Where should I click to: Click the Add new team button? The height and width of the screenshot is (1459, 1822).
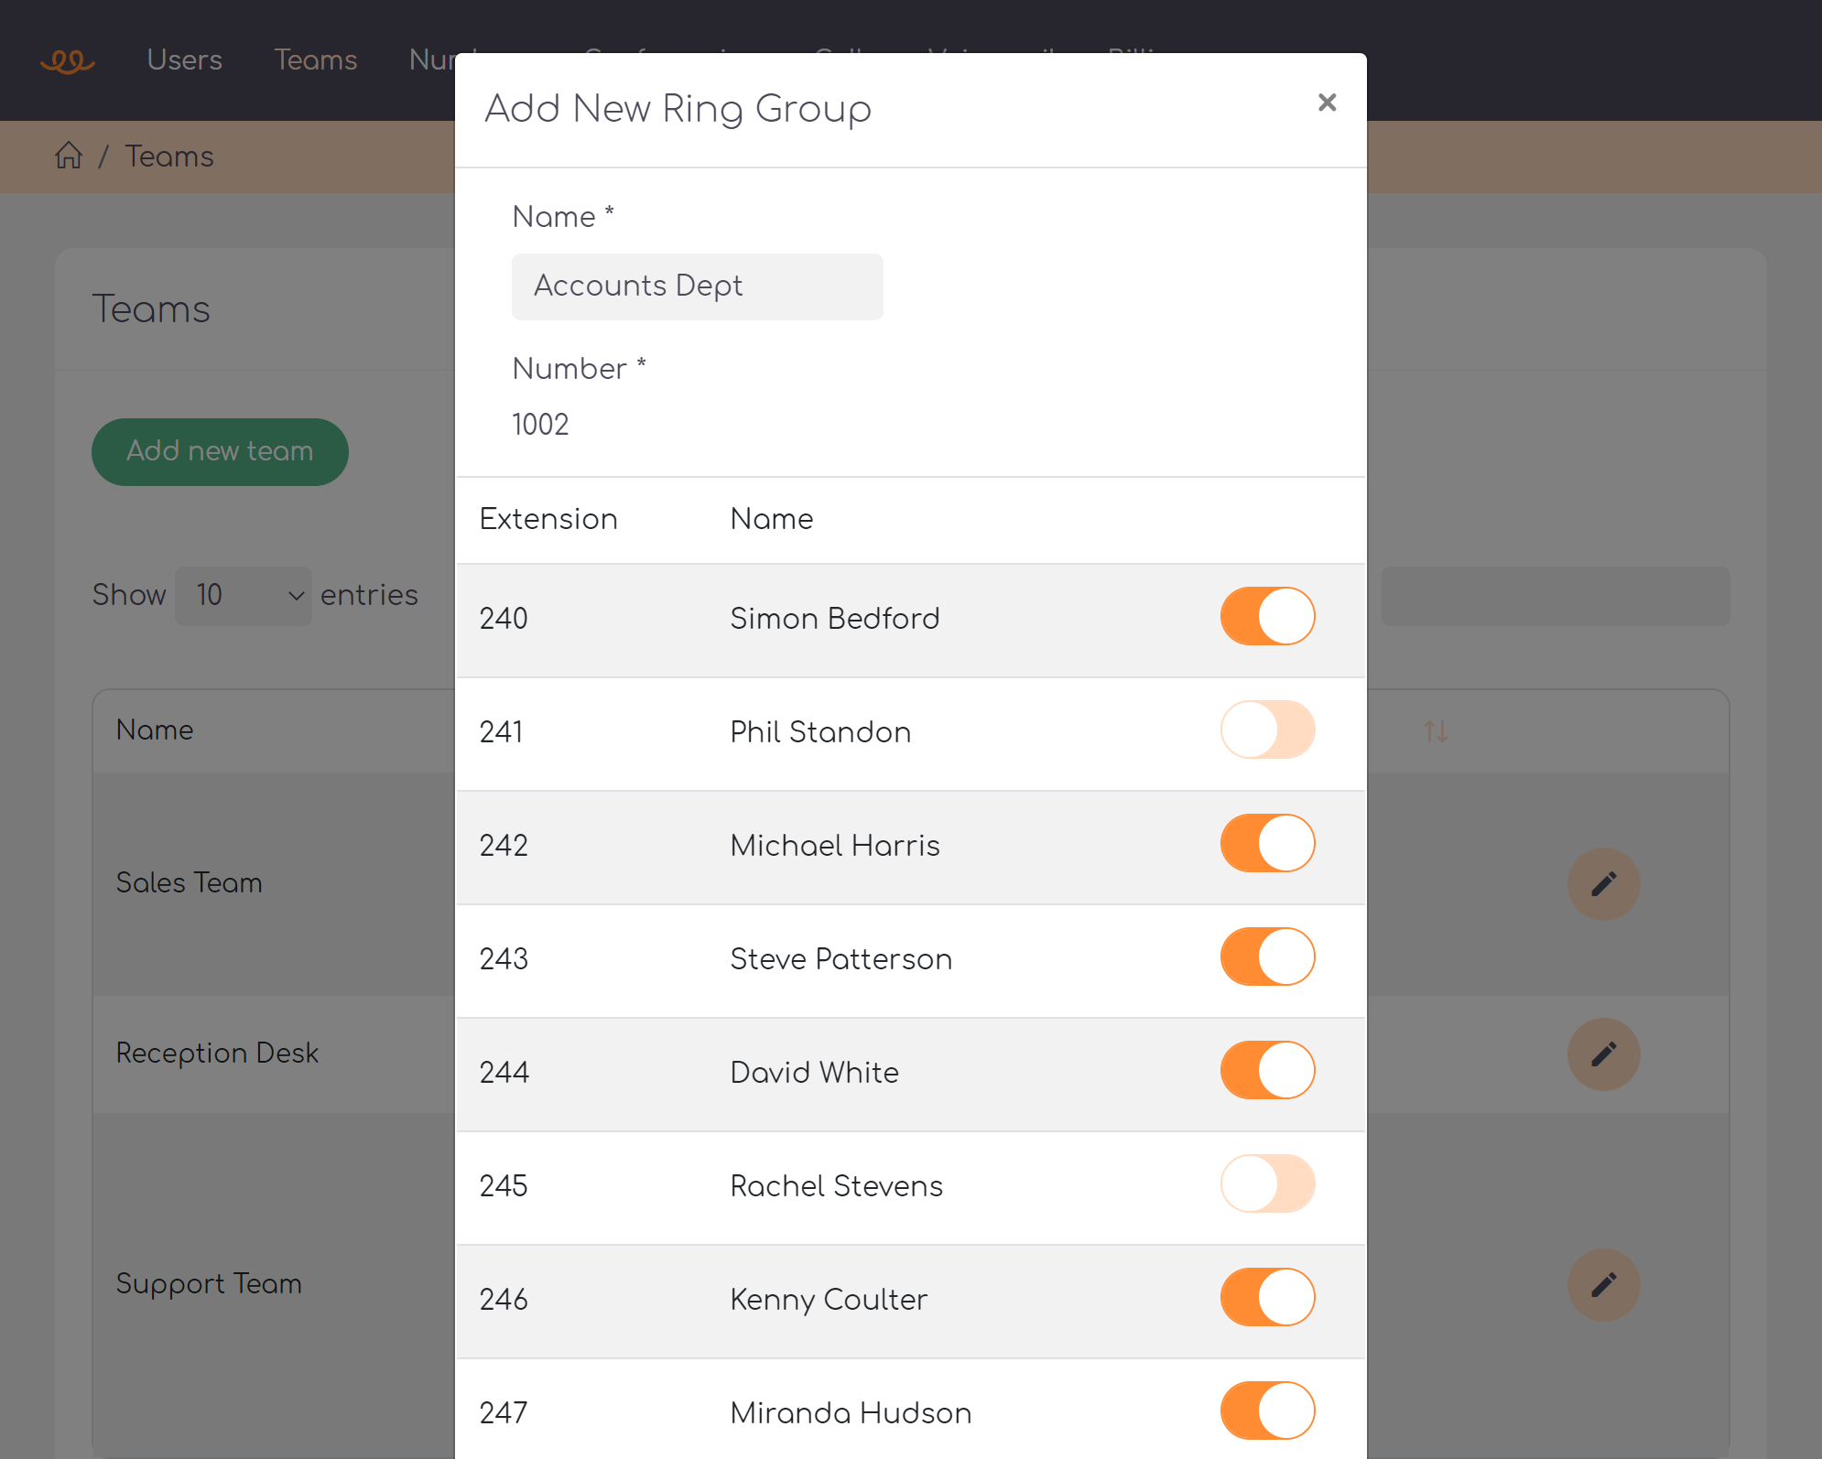(220, 451)
